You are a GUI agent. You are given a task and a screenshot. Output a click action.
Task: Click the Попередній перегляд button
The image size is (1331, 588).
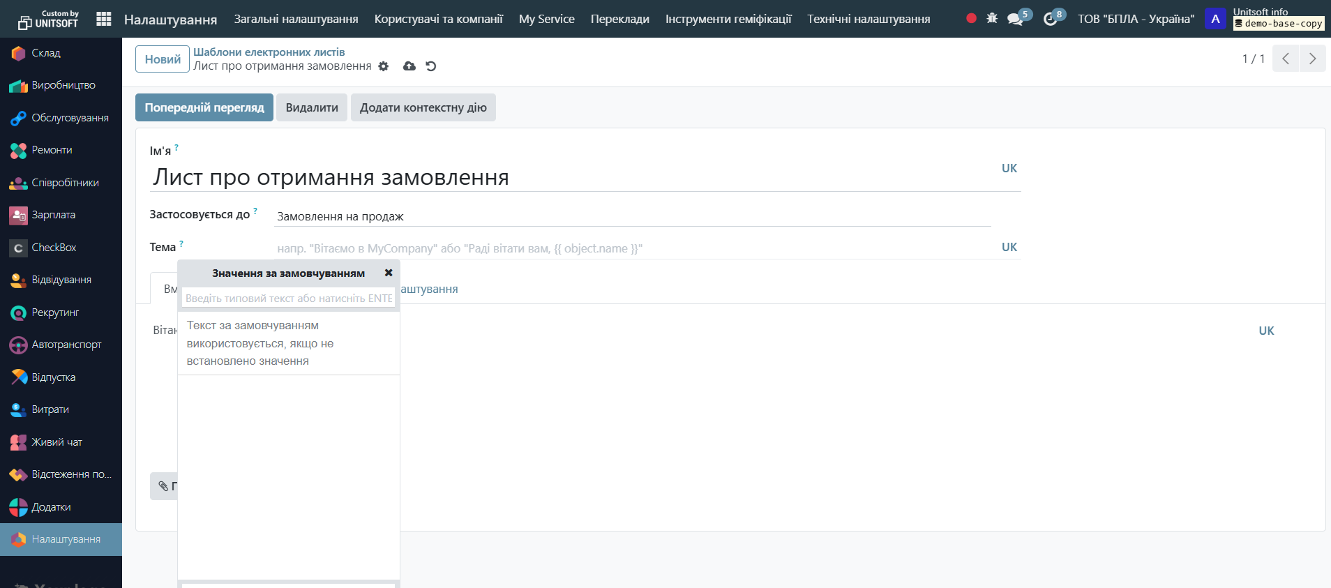[204, 107]
